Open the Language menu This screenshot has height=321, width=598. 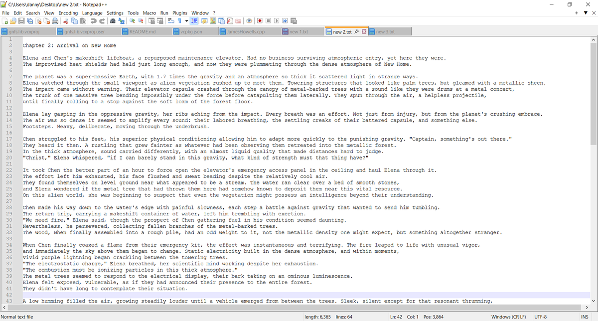92,12
